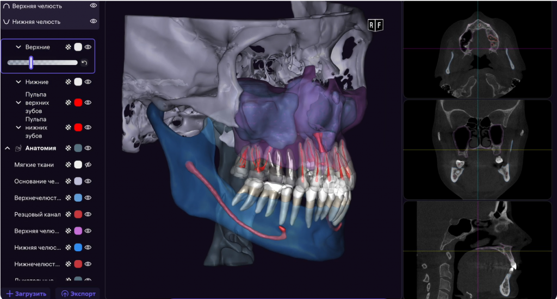
Task: Hide the Верхняя челюсть jaw via eye
Action: pyautogui.click(x=93, y=5)
